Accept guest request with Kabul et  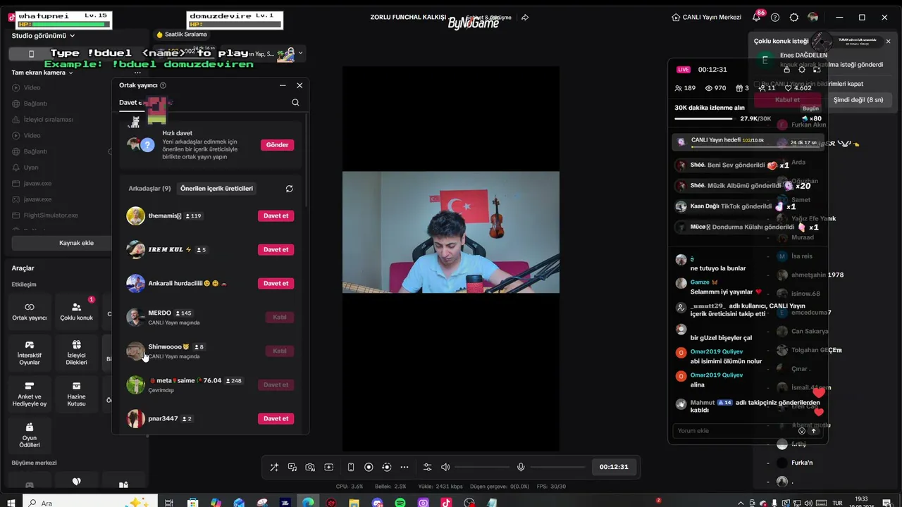tap(787, 100)
